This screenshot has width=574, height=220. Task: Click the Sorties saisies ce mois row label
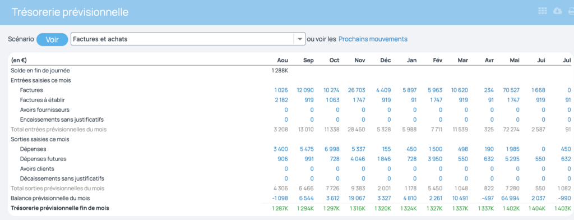pos(40,139)
